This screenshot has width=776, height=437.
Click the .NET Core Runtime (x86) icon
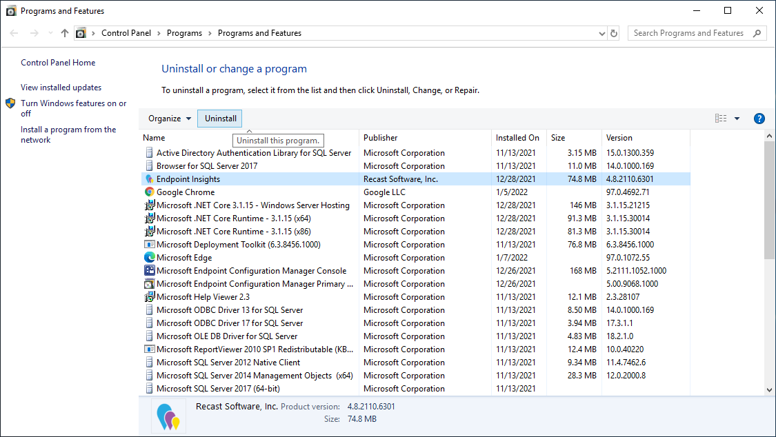149,232
